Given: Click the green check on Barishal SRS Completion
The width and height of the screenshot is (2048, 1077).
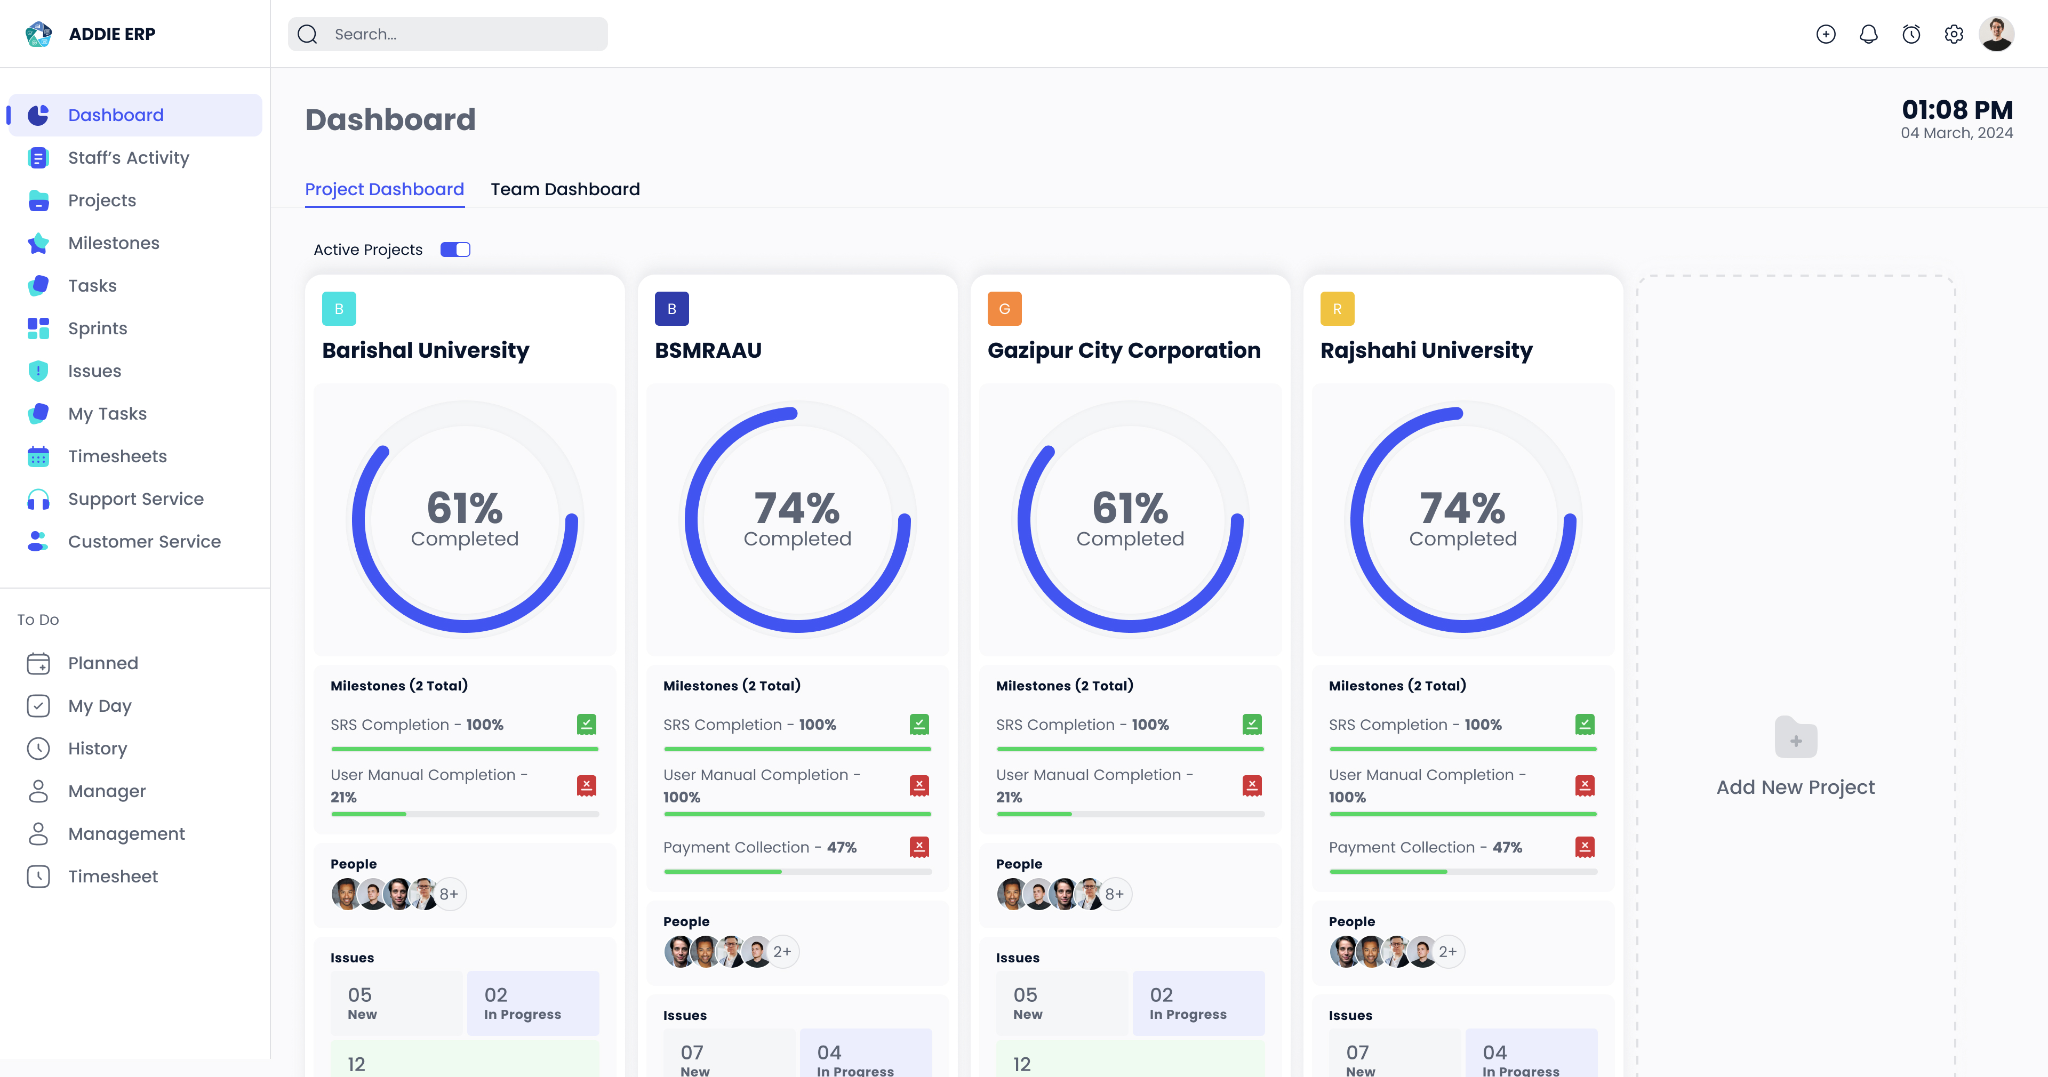Looking at the screenshot, I should click(586, 724).
